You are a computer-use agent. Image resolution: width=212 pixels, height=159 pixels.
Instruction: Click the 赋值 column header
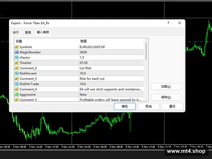click(x=111, y=41)
